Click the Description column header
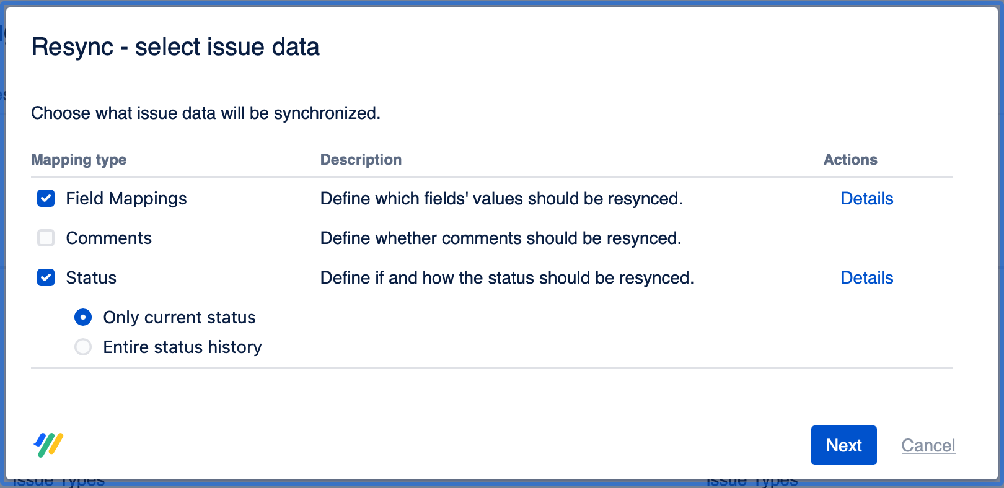 [361, 160]
